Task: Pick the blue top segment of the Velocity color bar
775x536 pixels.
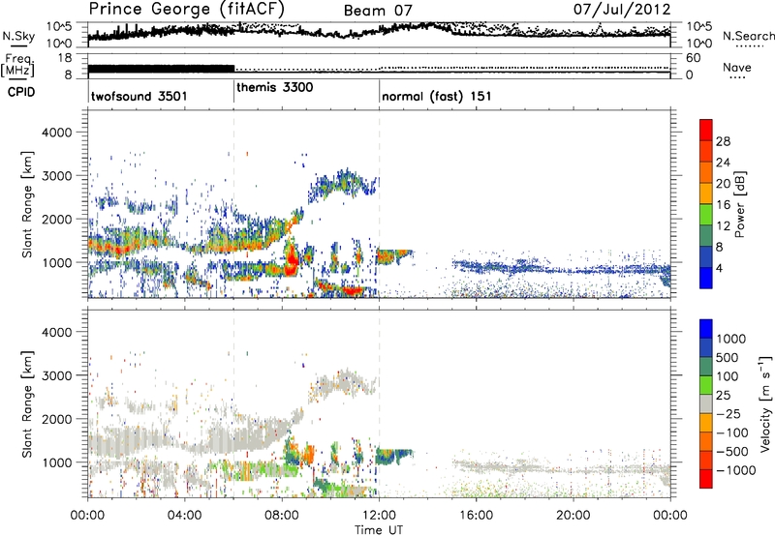Action: click(x=706, y=329)
